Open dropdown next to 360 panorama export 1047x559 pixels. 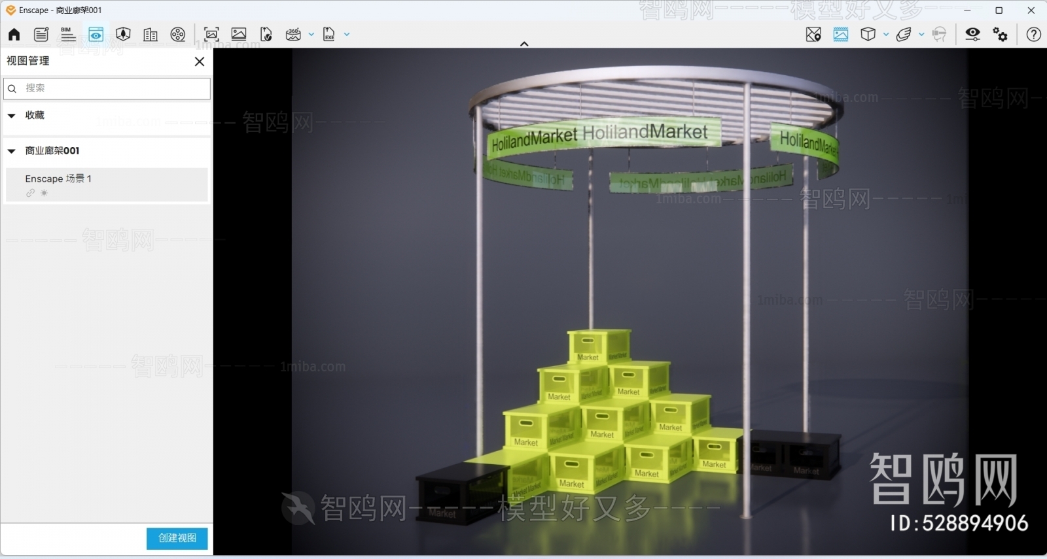[x=311, y=35]
